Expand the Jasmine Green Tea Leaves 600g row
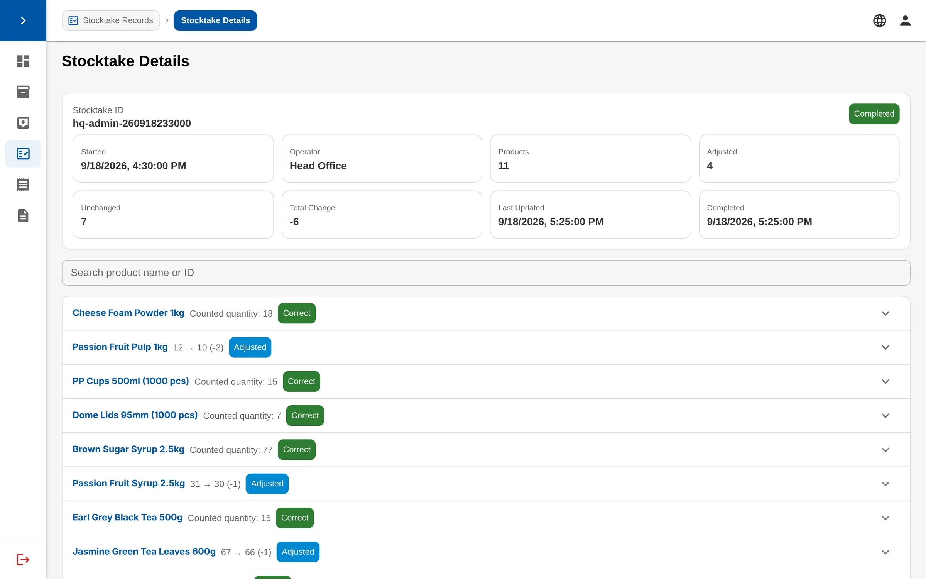This screenshot has height=579, width=926. point(885,552)
